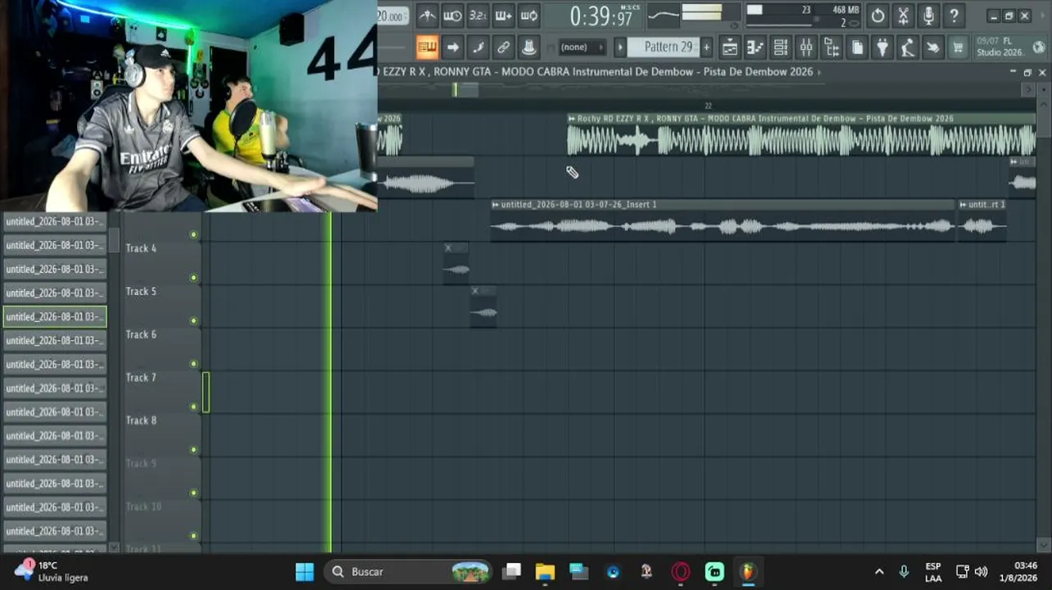Click the playlist vertical scroll-down arrow
Viewport: 1052px width, 590px height.
(x=1042, y=544)
